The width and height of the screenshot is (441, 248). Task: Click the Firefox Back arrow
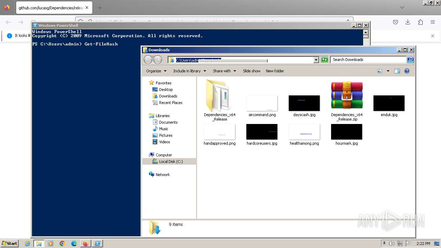coord(8,22)
